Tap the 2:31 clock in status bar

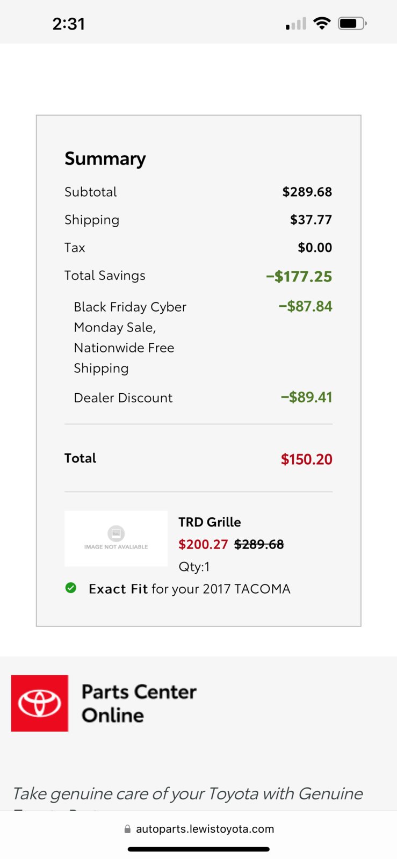tap(69, 24)
